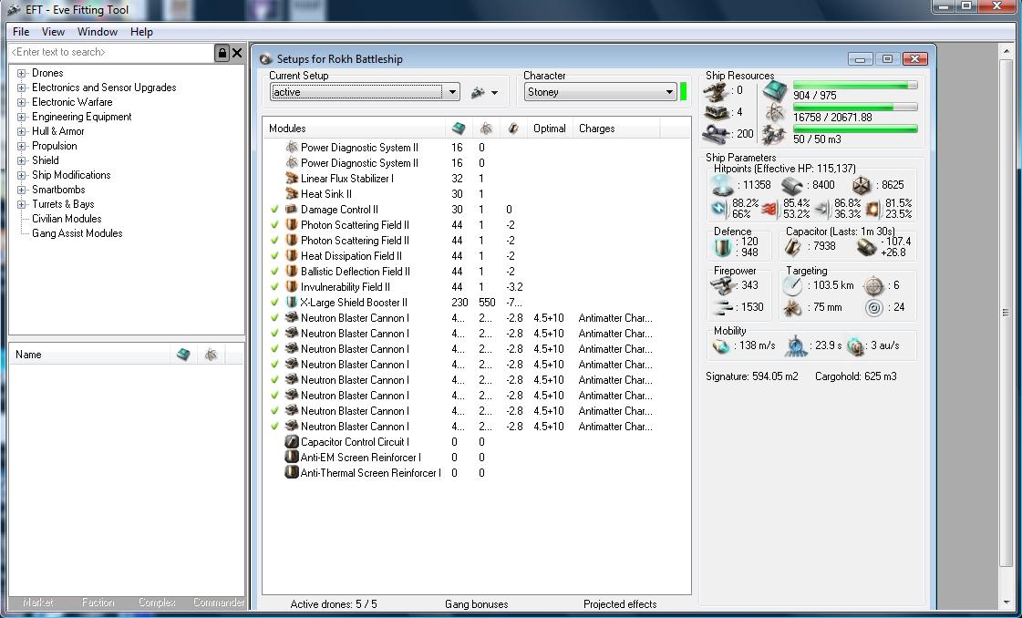Viewport: 1022px width, 618px height.
Task: Click the Heat Dissipation Field II icon
Action: pyautogui.click(x=292, y=255)
